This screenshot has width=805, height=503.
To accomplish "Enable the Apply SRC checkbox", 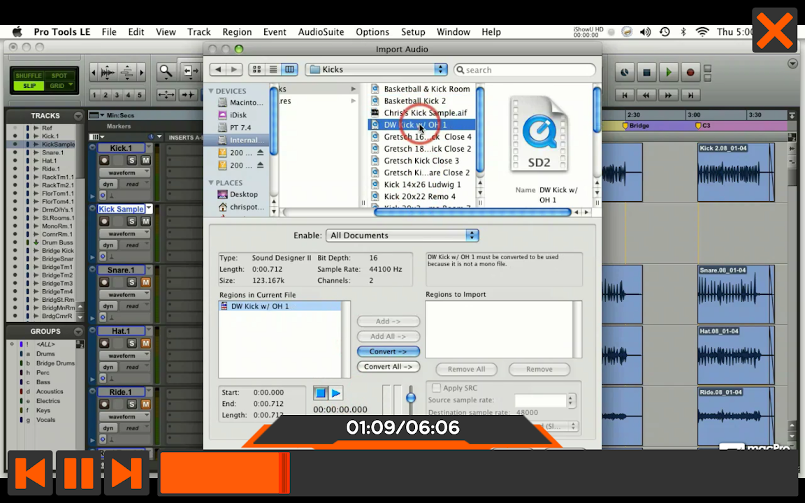I will [x=436, y=388].
